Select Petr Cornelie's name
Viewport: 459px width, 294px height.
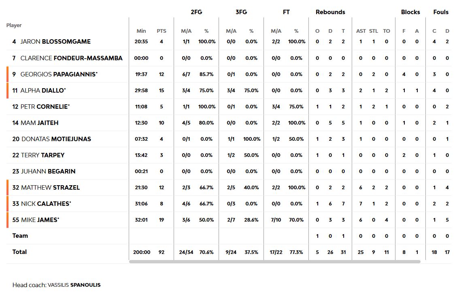[x=45, y=107]
